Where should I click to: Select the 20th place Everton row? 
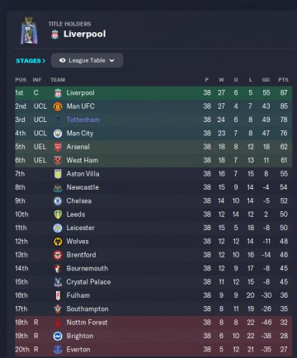pos(153,350)
